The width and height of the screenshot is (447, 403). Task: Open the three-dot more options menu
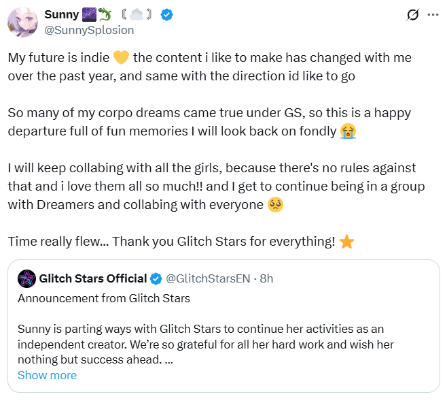click(x=433, y=14)
